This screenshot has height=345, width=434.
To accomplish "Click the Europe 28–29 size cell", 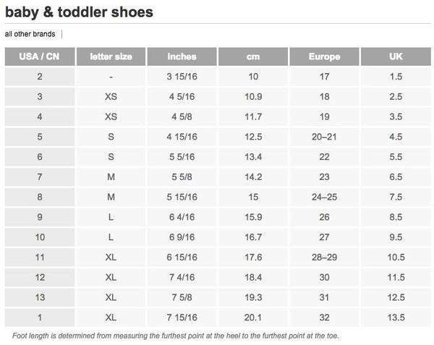I will 324,257.
